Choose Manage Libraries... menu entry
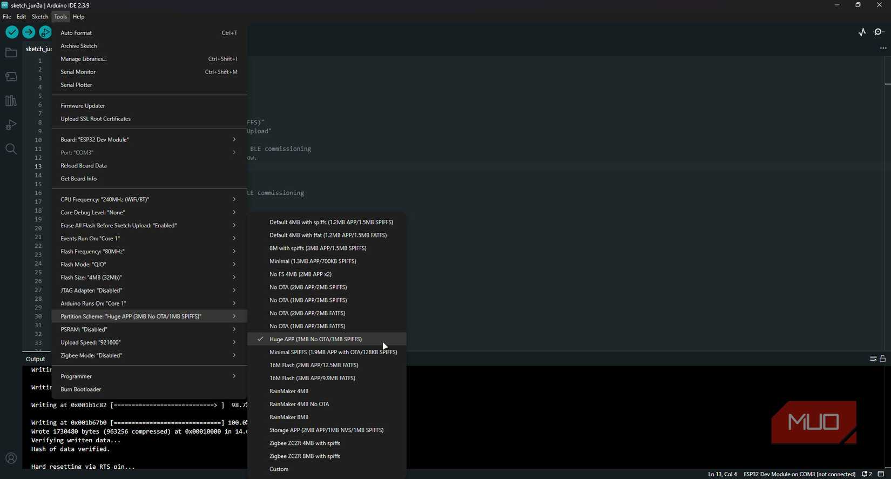The image size is (891, 479). point(149,59)
